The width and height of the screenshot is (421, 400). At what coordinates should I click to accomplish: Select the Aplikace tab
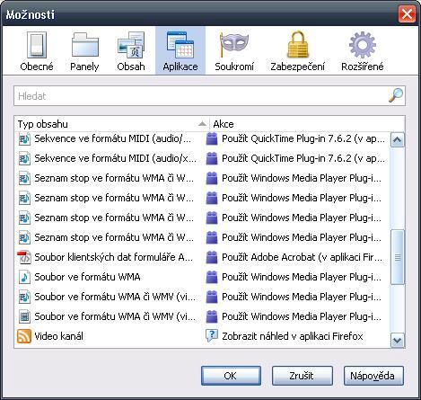point(180,50)
